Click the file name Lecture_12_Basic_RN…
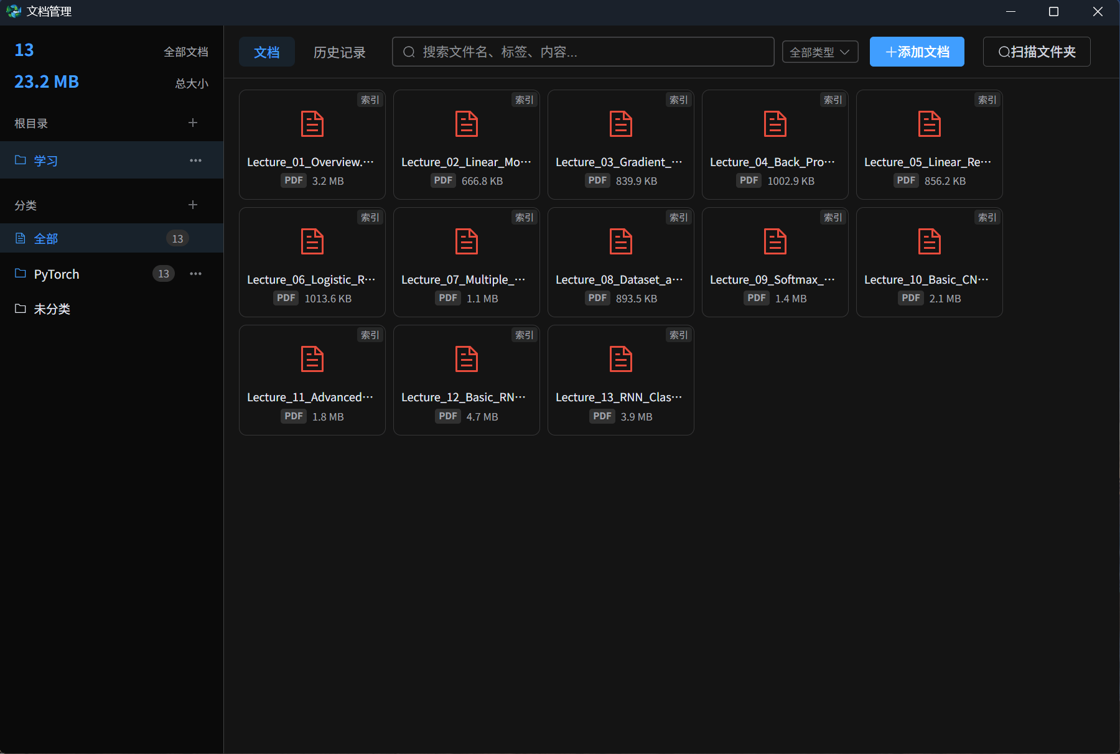1120x754 pixels. 464,398
